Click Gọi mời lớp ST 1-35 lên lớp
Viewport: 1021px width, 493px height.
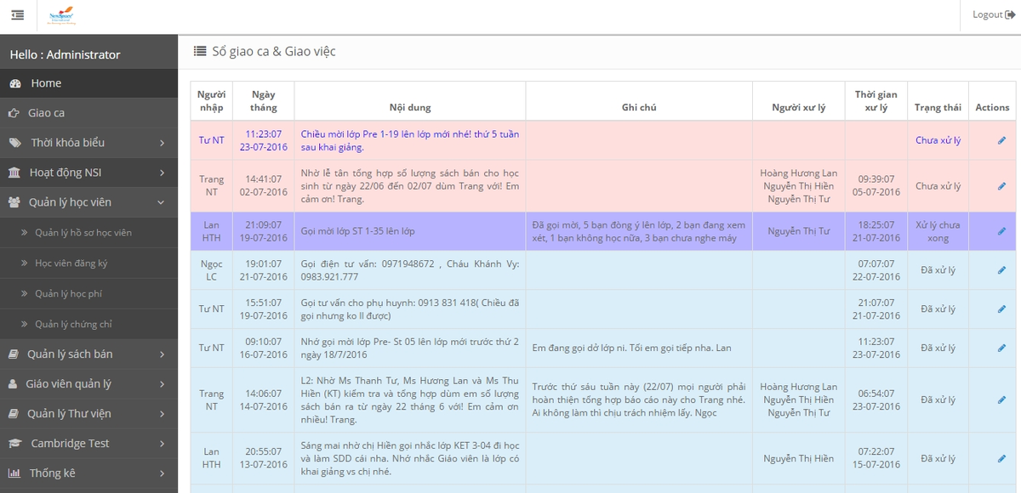pos(357,231)
